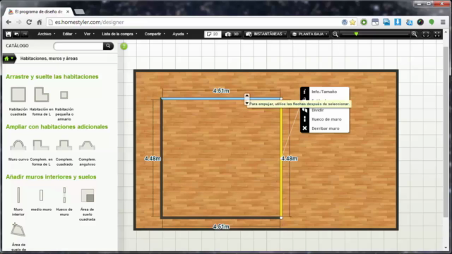Click the zoom in magnifier icon
The image size is (452, 254).
click(x=415, y=34)
